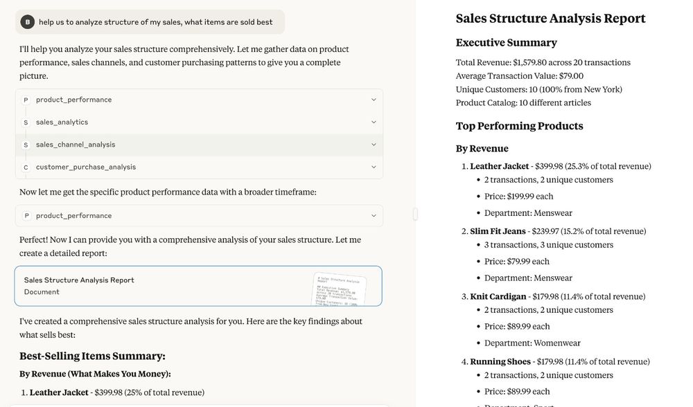
Task: Click the panel resize handle between chat and report
Action: tap(415, 215)
